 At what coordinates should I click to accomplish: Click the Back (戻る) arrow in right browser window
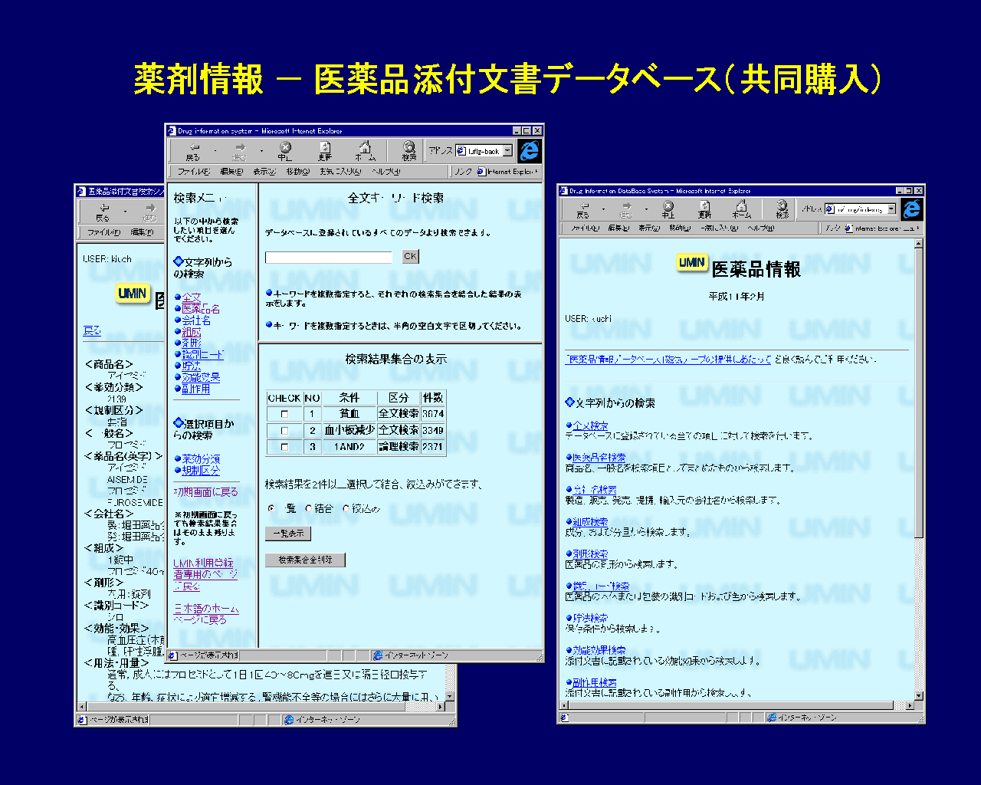coord(583,209)
